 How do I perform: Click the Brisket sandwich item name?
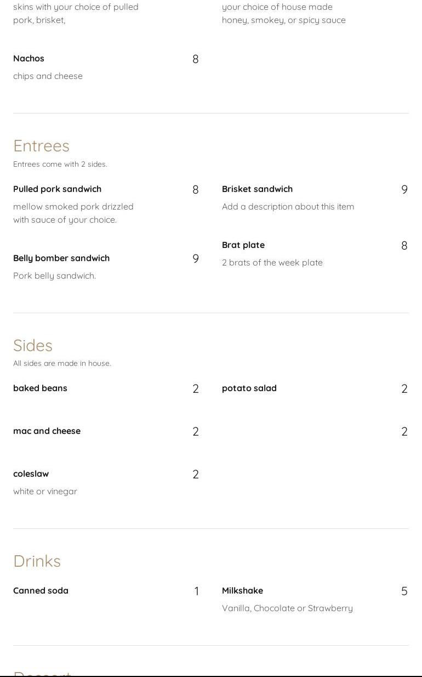[x=257, y=189]
